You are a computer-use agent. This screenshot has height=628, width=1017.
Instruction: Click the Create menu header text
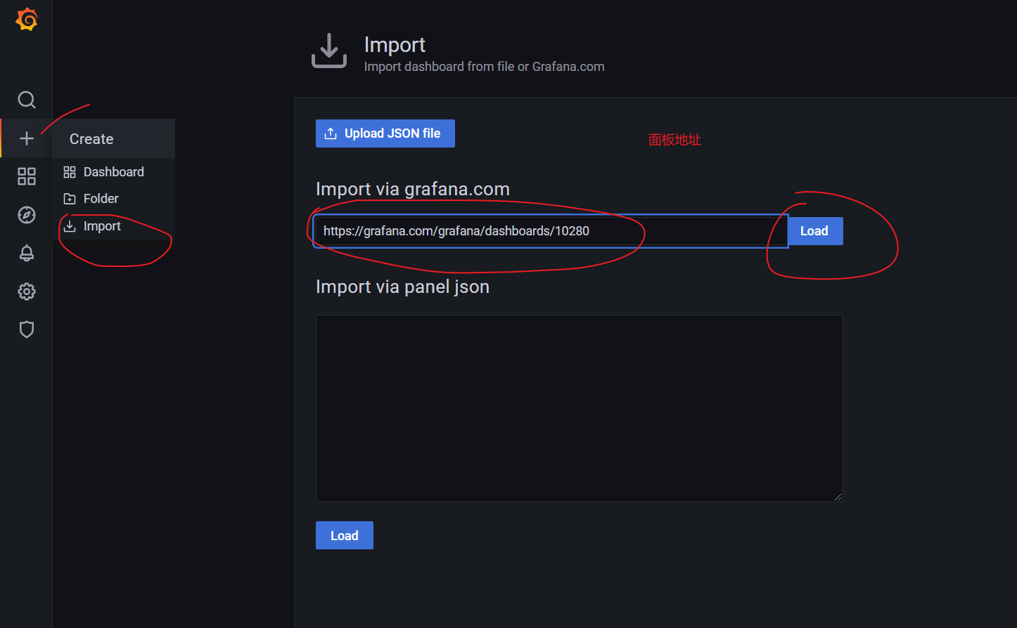coord(91,138)
